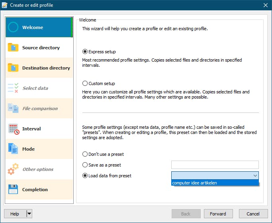The width and height of the screenshot is (272, 223).
Task: Go to the Interval wizard step
Action: [x=31, y=129]
